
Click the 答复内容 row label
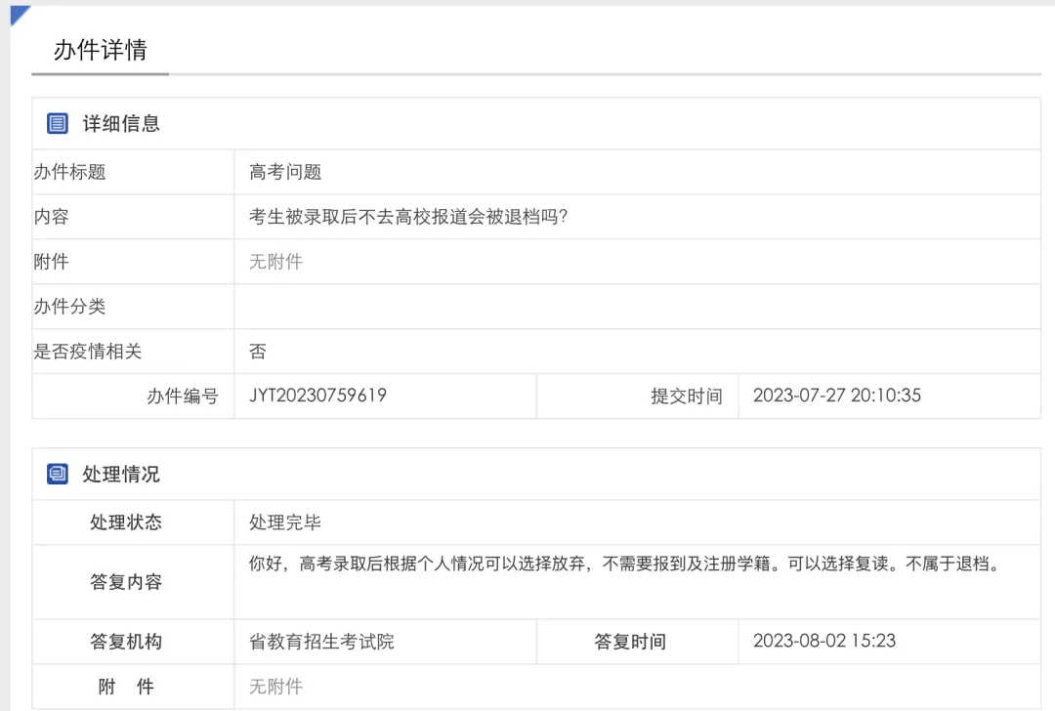coord(126,582)
